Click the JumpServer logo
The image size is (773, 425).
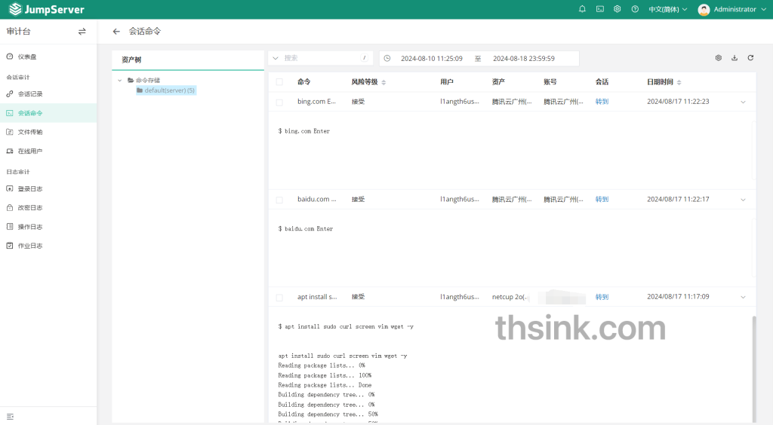47,9
